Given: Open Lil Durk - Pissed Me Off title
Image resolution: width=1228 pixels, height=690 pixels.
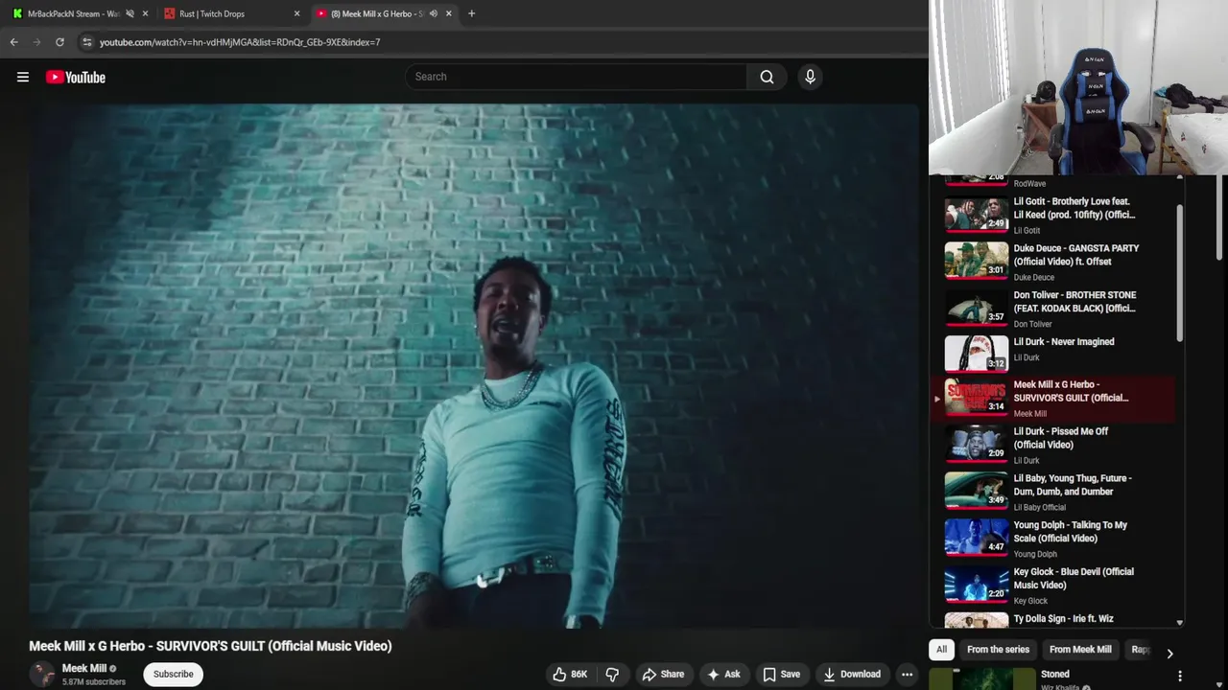Looking at the screenshot, I should pyautogui.click(x=1061, y=438).
